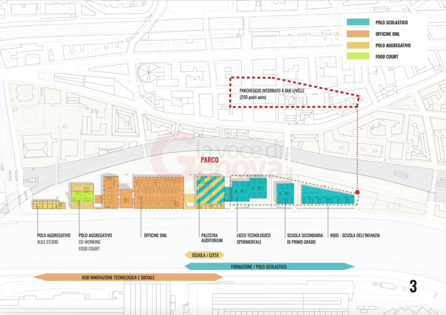Click the Formazione / Polo Scolastico arrow banner
Image resolution: width=446 pixels, height=315 pixels.
[x=269, y=266]
